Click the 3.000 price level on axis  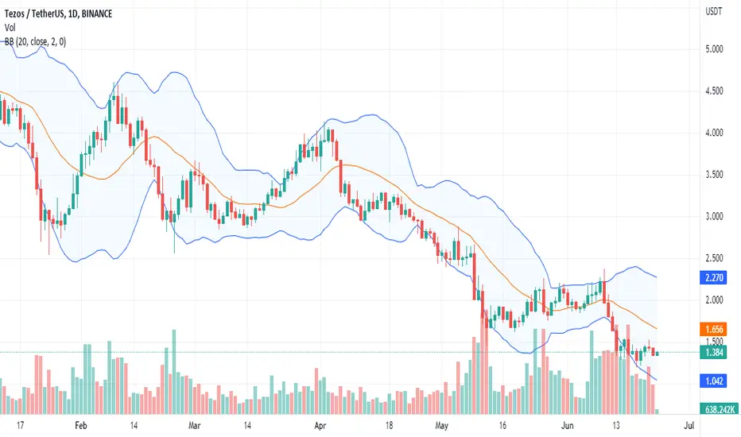pyautogui.click(x=714, y=216)
